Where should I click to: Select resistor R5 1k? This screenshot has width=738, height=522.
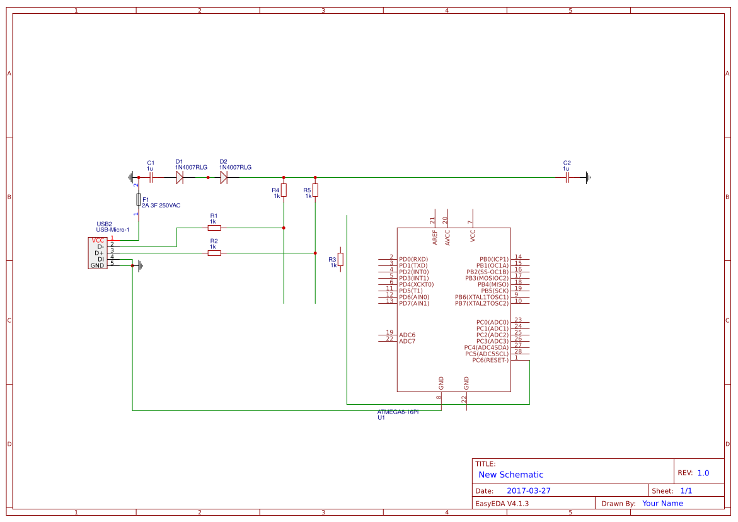[x=314, y=191]
